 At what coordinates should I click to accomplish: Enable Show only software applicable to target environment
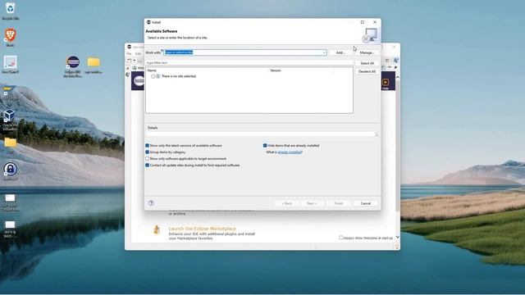[147, 158]
